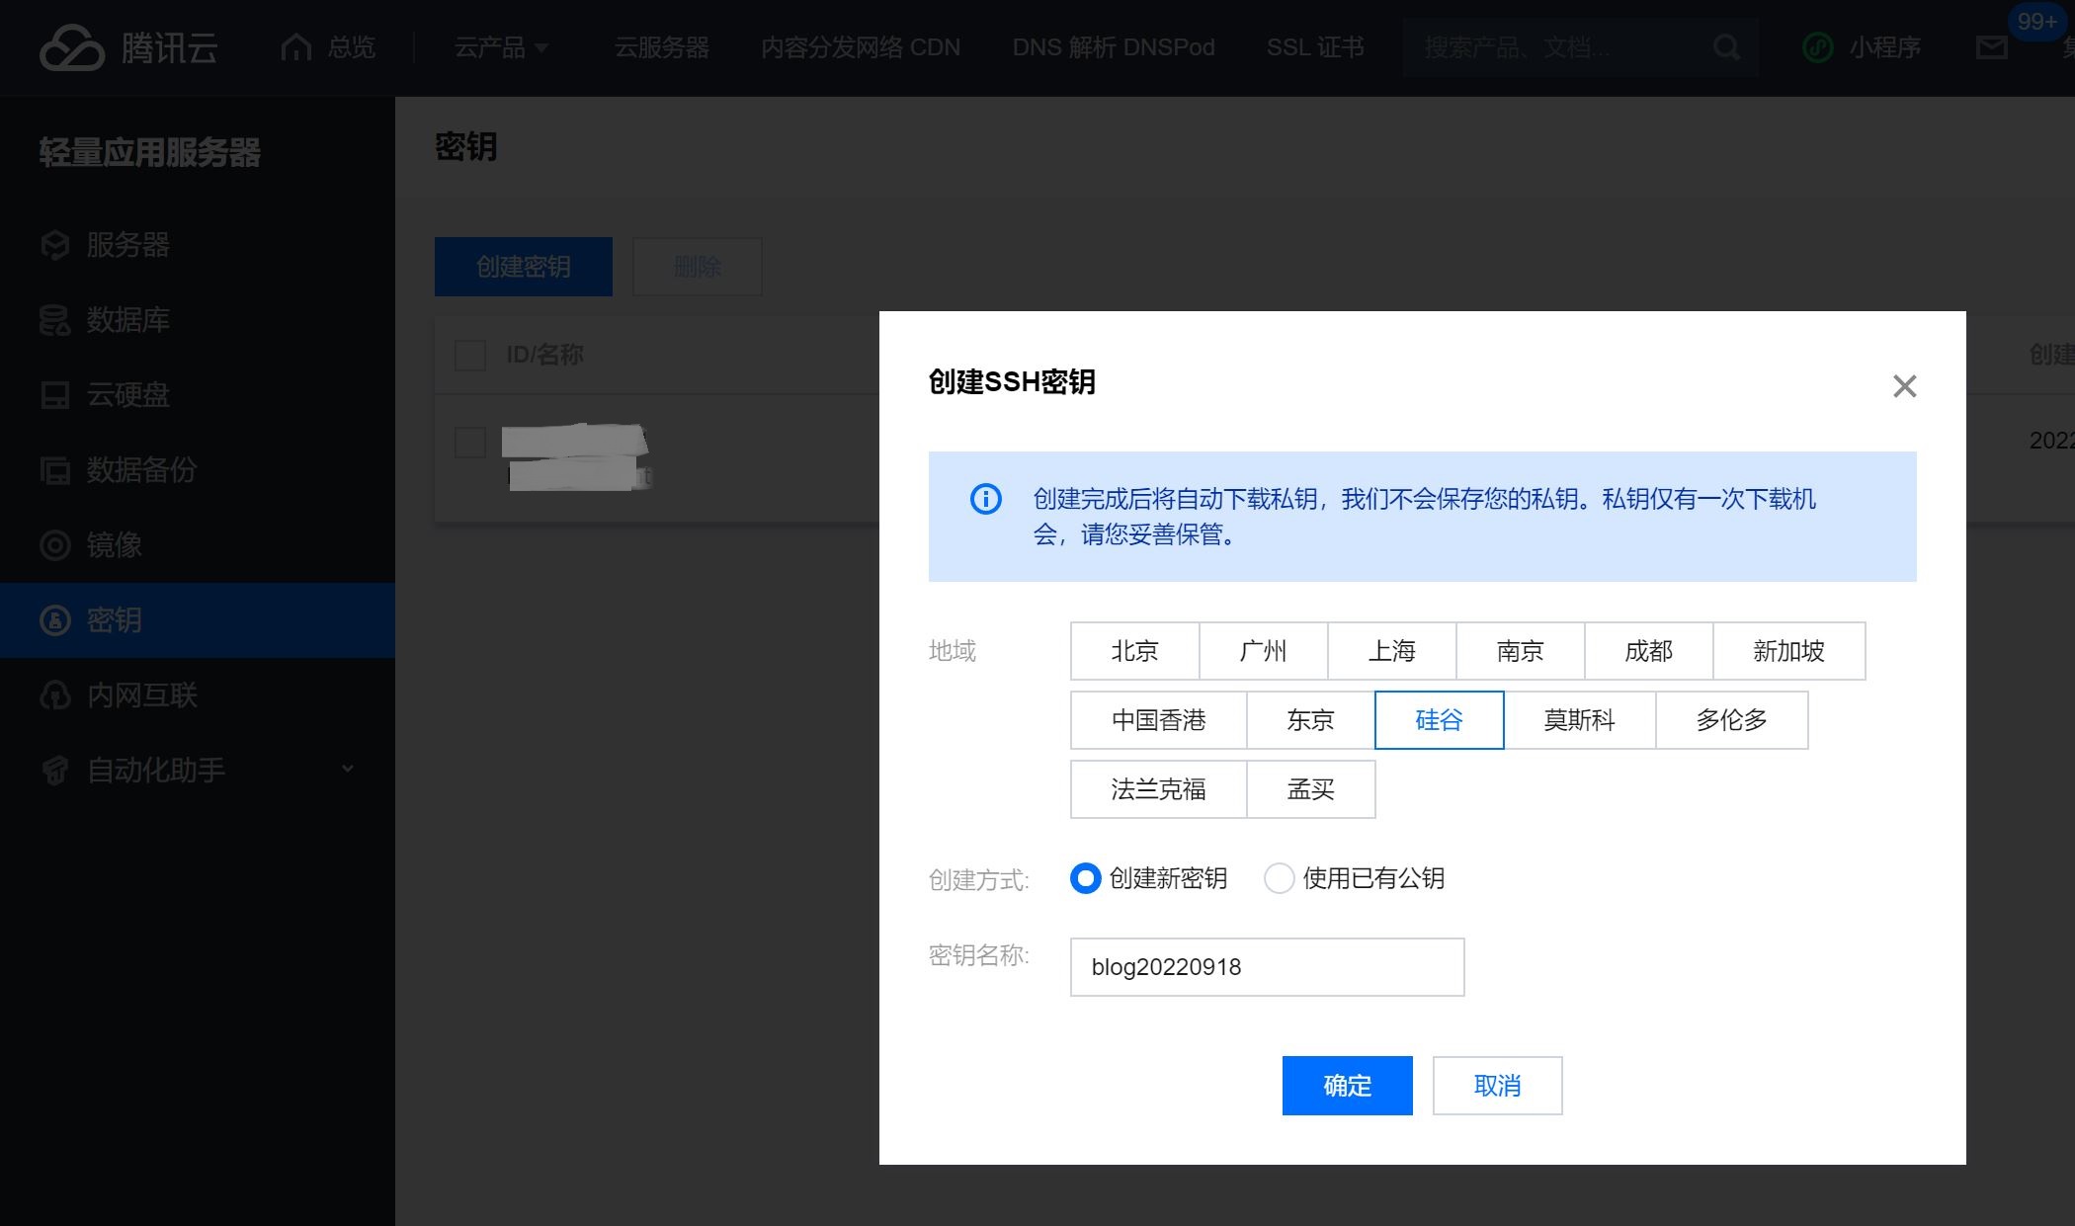This screenshot has width=2075, height=1226.
Task: Open the 小程序 mini program icon
Action: (x=1818, y=47)
